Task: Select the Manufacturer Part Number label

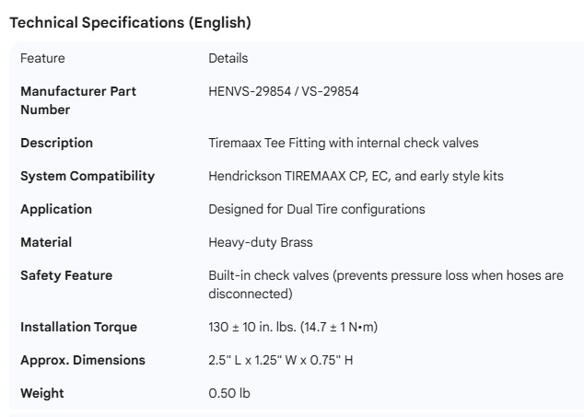Action: (x=78, y=100)
